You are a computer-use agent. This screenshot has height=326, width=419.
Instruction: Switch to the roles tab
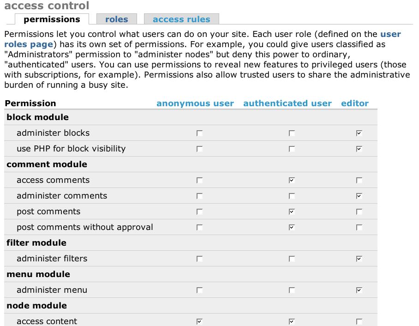[116, 19]
